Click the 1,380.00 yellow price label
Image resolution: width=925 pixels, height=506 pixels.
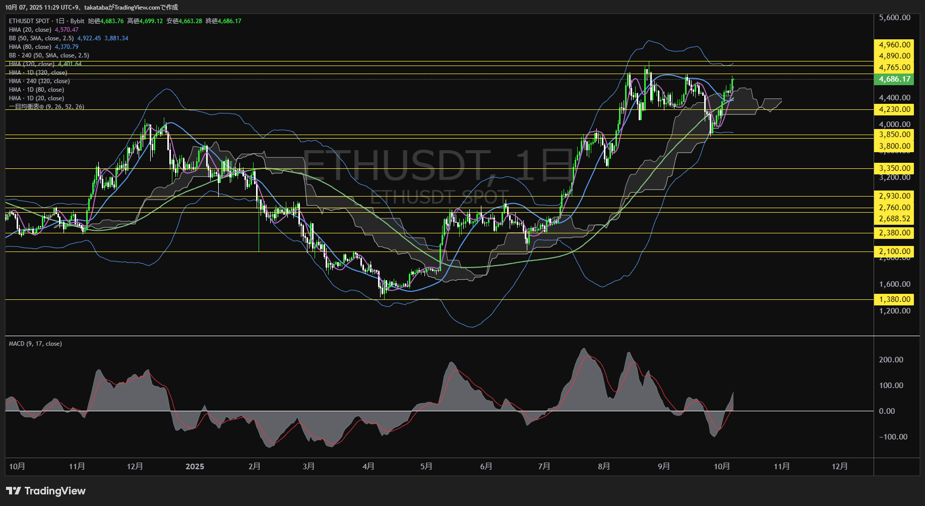point(894,299)
